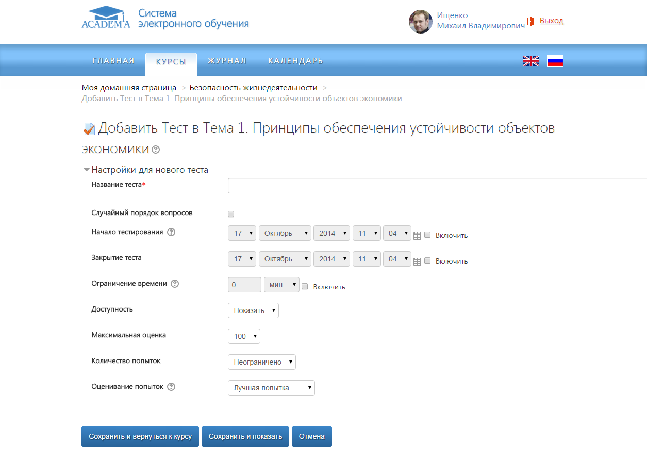Tick Включить checkbox for Ограничение времени
The width and height of the screenshot is (647, 459).
305,286
